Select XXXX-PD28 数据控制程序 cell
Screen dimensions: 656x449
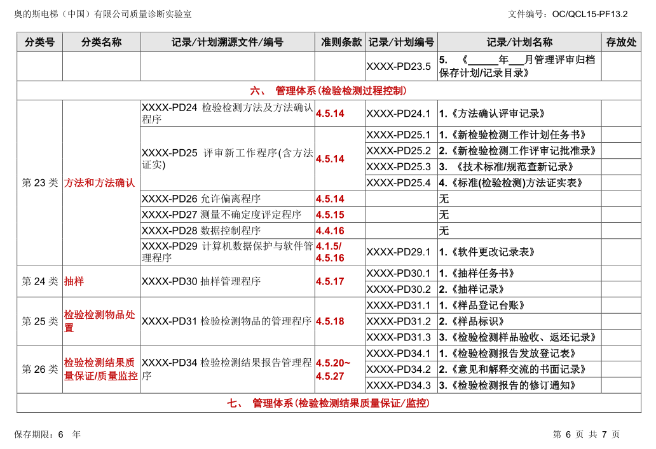click(228, 231)
